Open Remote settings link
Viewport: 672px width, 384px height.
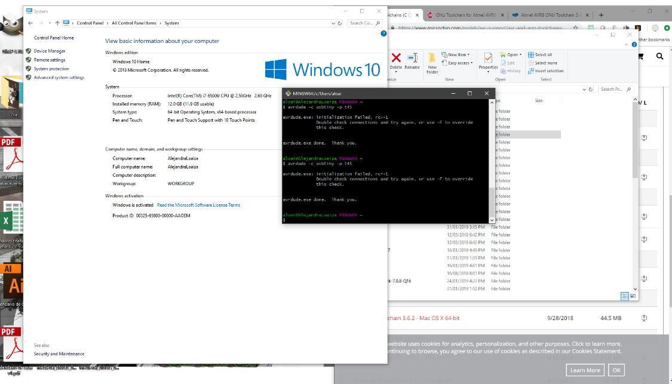[50, 60]
